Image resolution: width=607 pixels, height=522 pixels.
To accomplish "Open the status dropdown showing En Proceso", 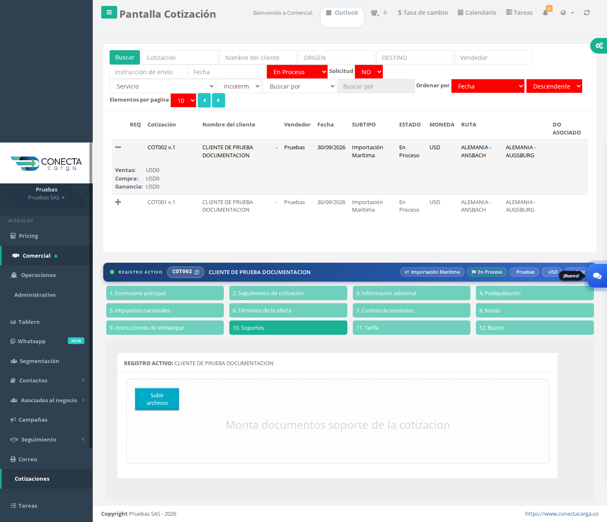I will point(297,72).
